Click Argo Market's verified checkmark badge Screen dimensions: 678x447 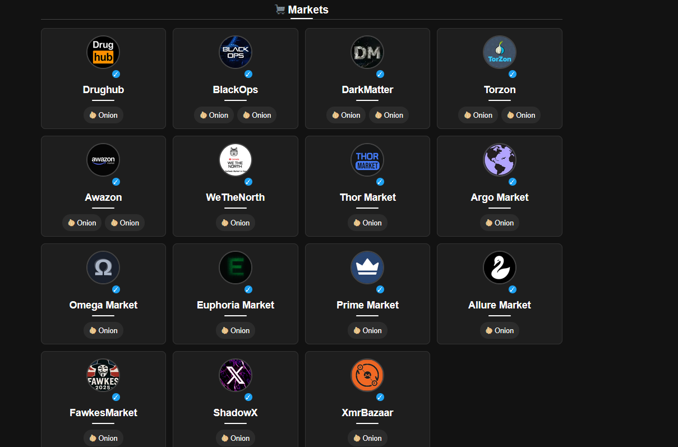513,182
